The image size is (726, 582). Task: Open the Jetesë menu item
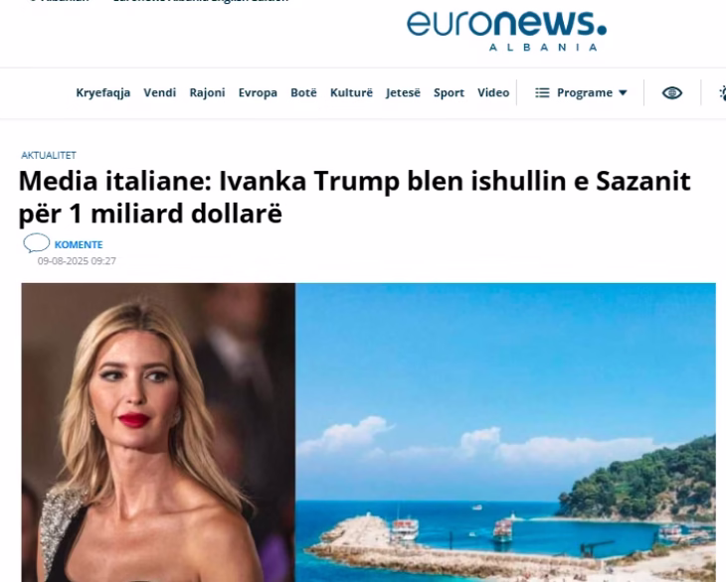click(404, 93)
